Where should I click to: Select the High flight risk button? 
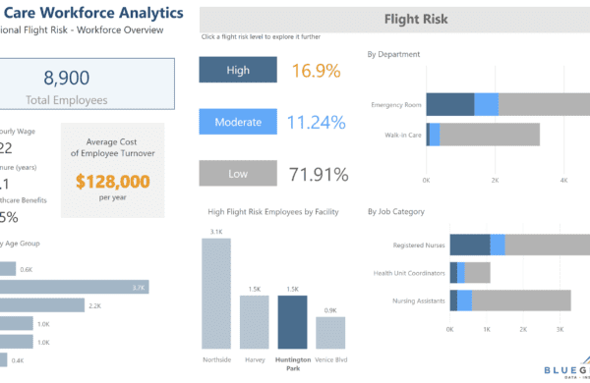[238, 70]
